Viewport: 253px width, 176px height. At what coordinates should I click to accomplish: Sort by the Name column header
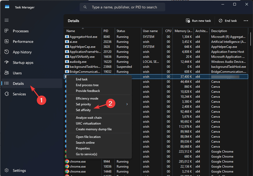pos(71,31)
